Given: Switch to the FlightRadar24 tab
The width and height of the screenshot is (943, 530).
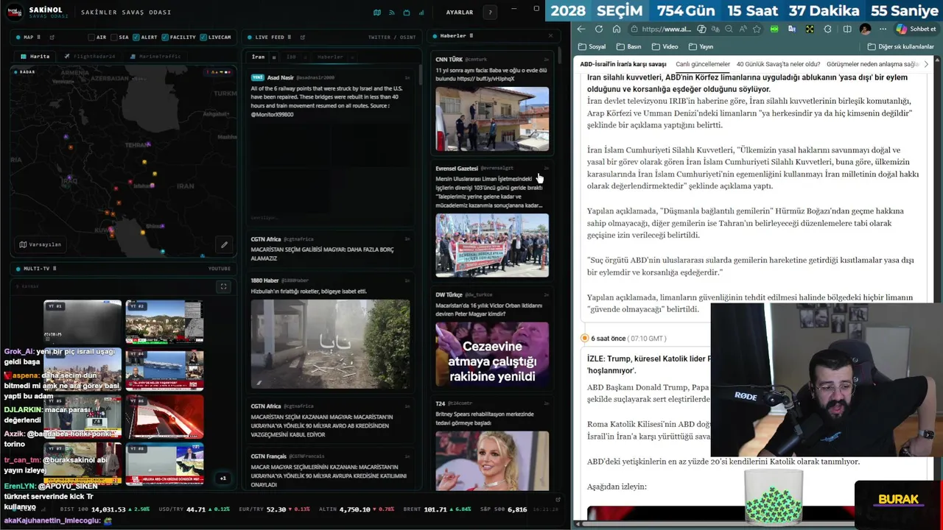Looking at the screenshot, I should (90, 56).
